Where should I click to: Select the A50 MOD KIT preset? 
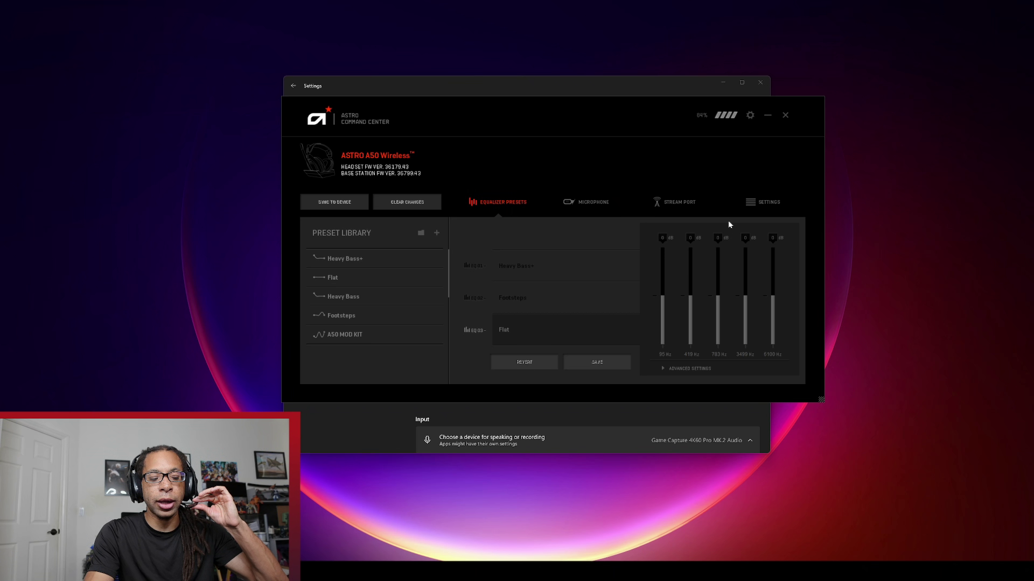click(345, 335)
